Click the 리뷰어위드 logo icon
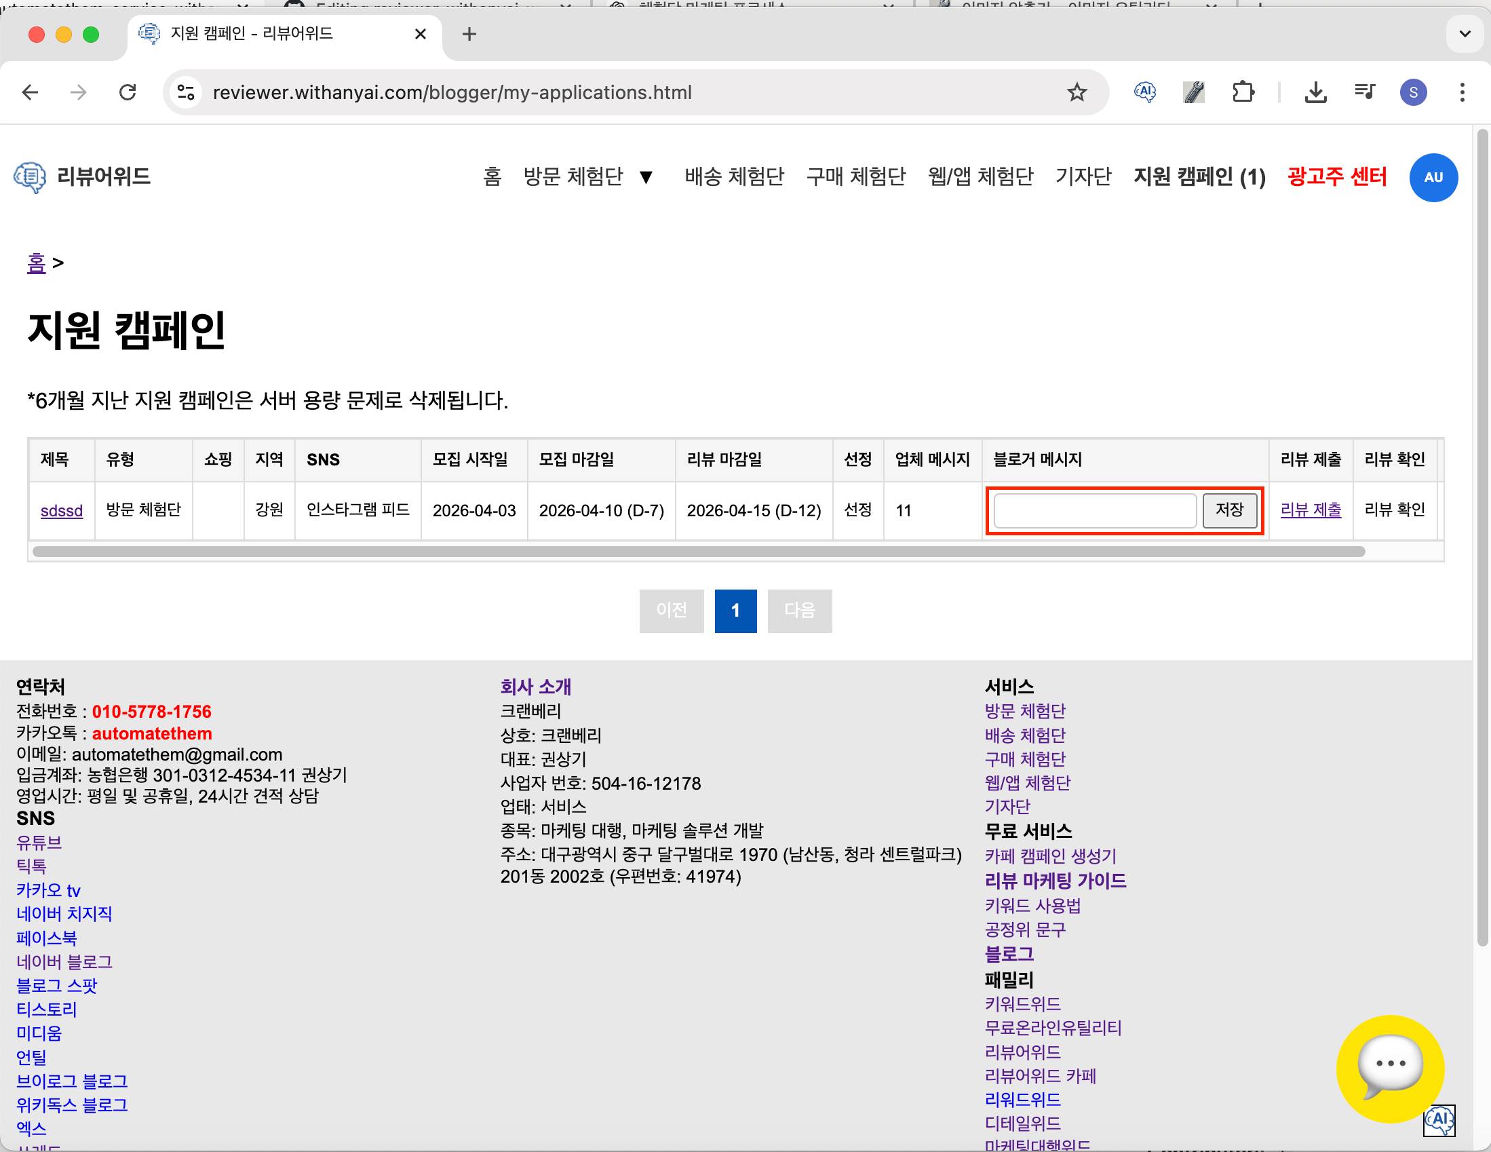 point(30,178)
